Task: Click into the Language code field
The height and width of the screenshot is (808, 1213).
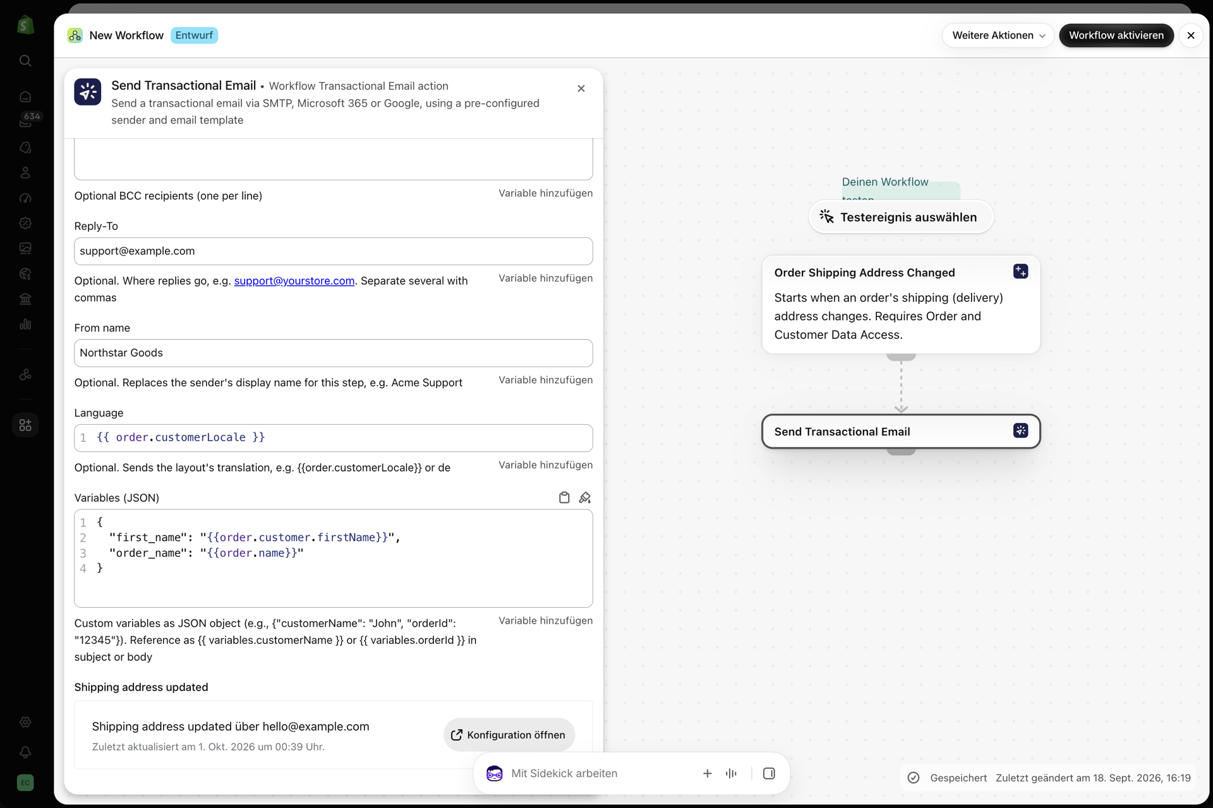Action: 334,438
